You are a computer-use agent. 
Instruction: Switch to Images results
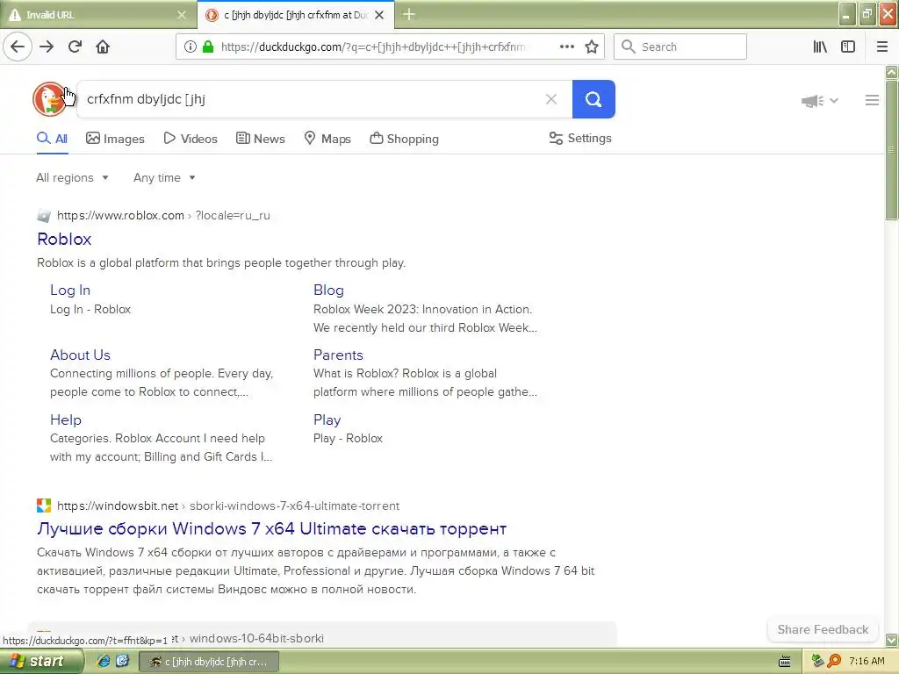pyautogui.click(x=115, y=139)
